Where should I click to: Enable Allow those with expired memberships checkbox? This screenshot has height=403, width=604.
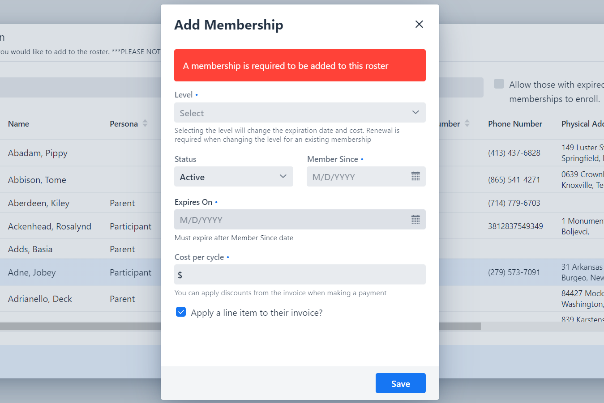[x=499, y=84]
